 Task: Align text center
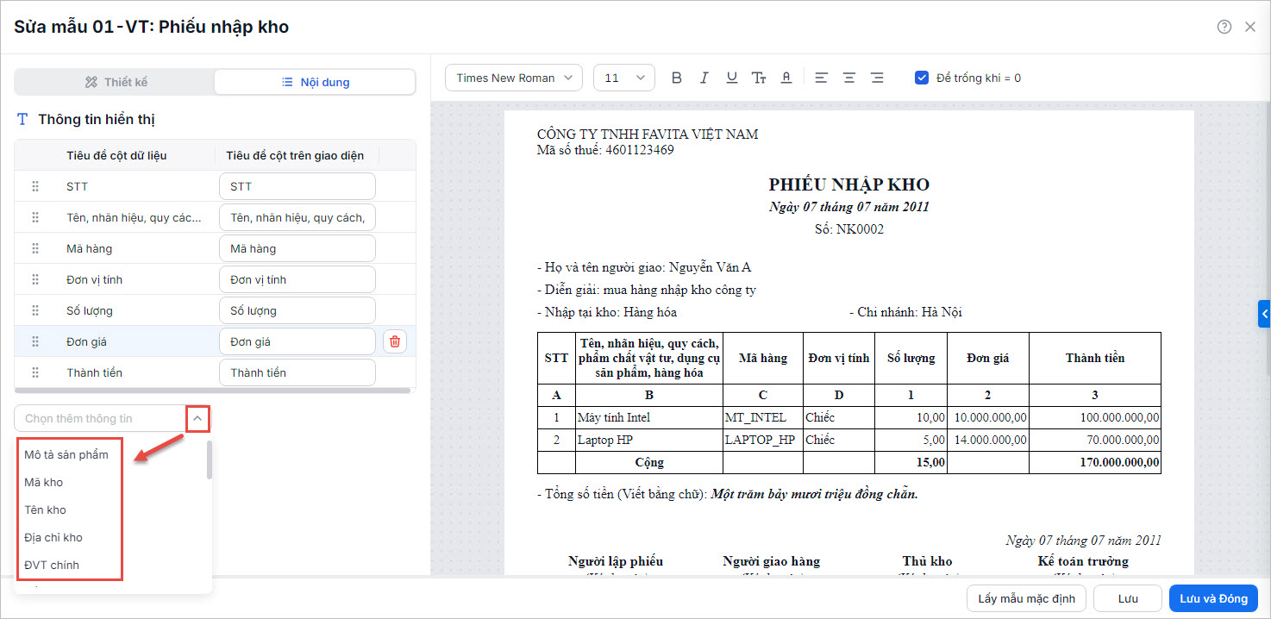pos(849,78)
